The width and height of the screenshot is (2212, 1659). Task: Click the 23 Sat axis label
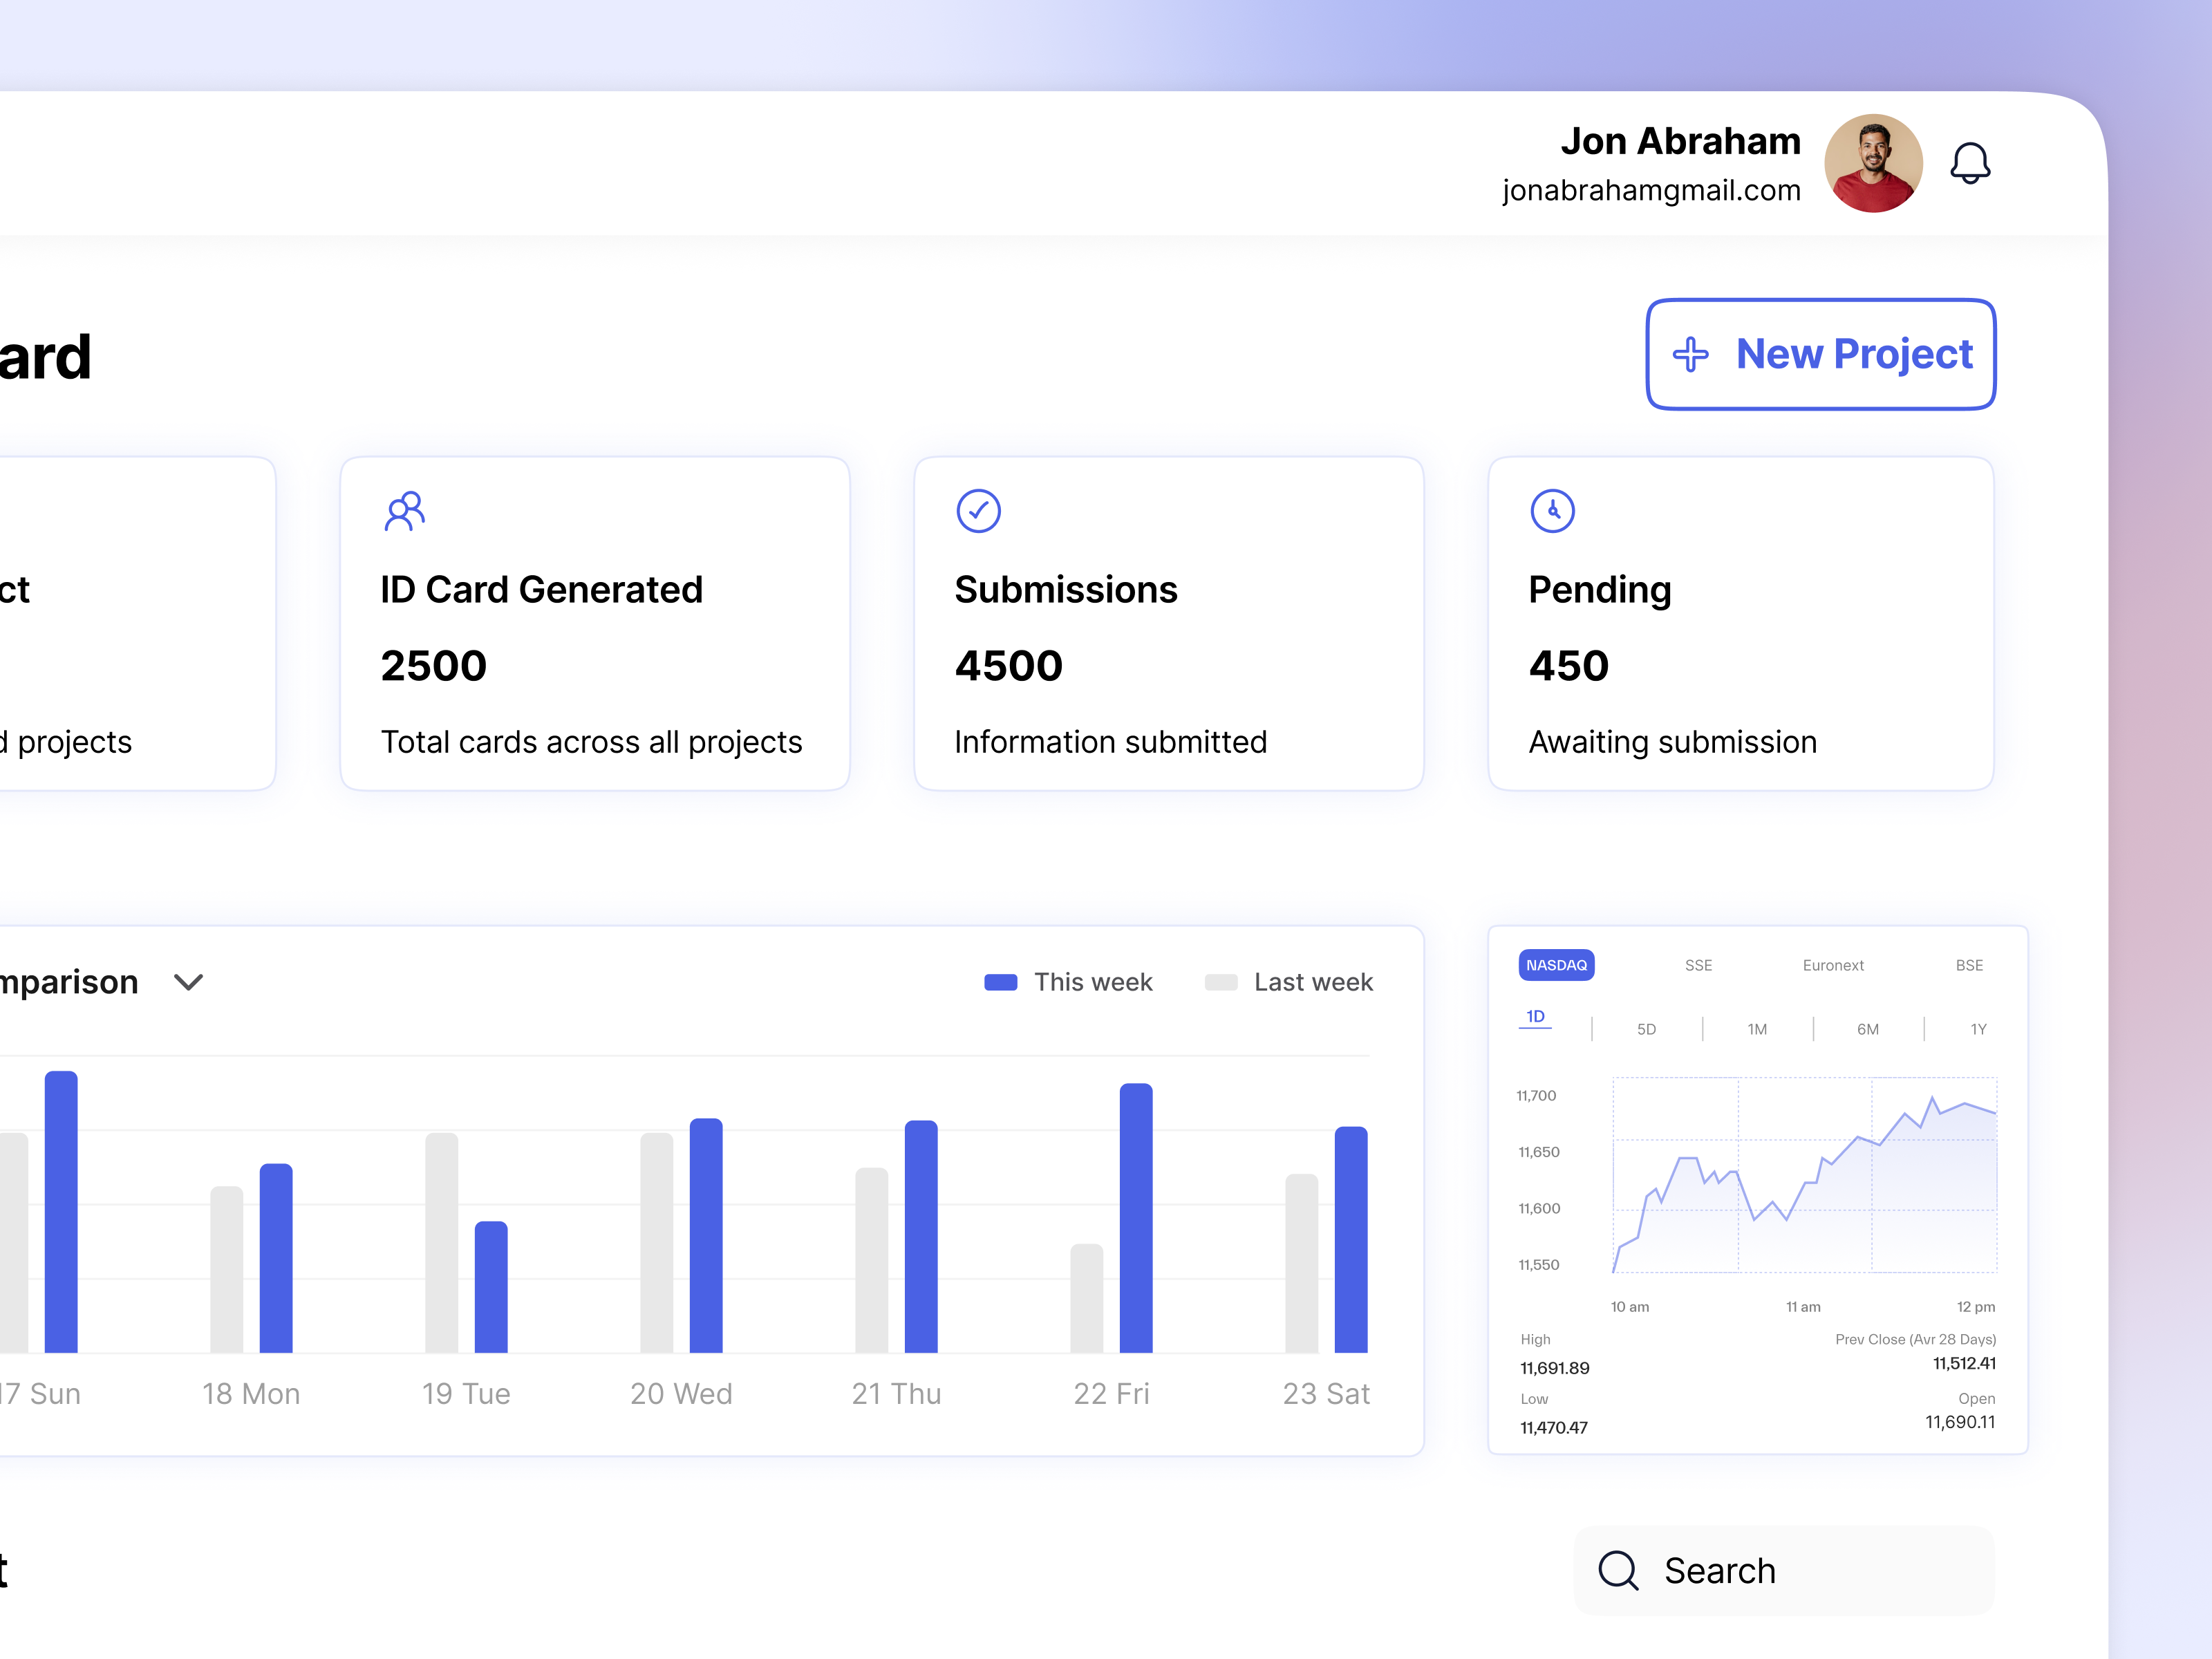pos(1326,1393)
